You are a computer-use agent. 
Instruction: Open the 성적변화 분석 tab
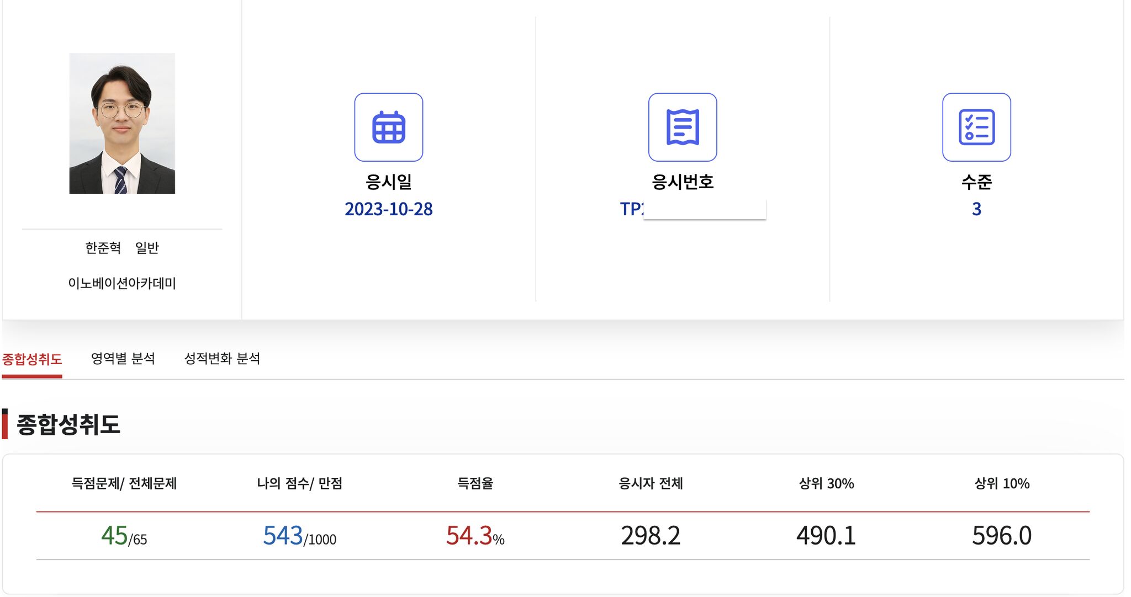click(222, 359)
